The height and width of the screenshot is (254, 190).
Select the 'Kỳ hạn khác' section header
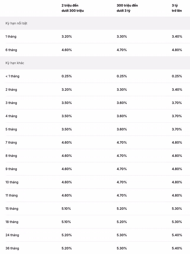coord(15,63)
